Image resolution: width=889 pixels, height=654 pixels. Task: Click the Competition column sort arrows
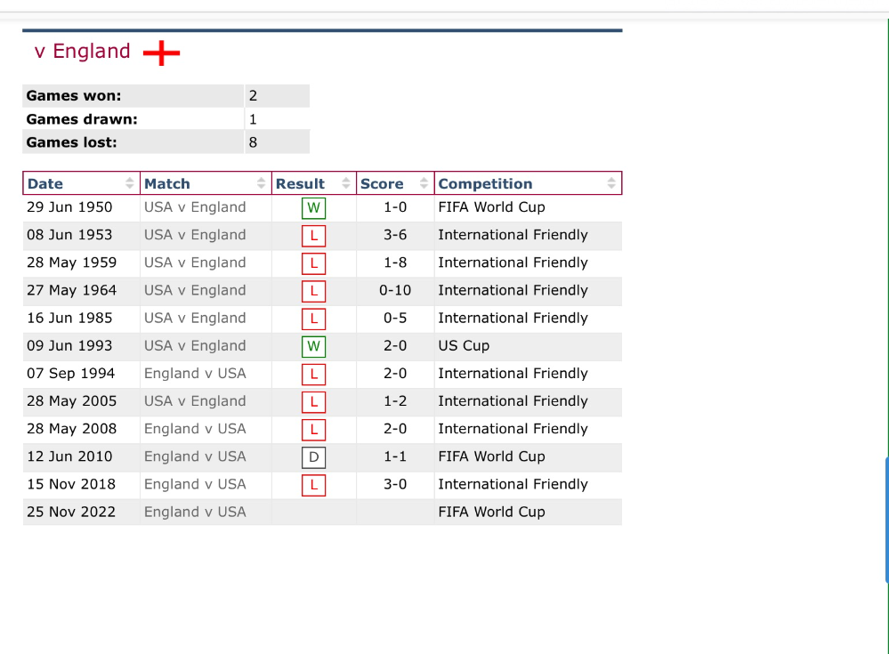611,183
